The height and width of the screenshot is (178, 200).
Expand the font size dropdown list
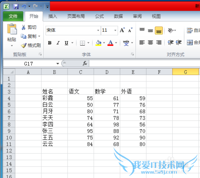click(115, 30)
